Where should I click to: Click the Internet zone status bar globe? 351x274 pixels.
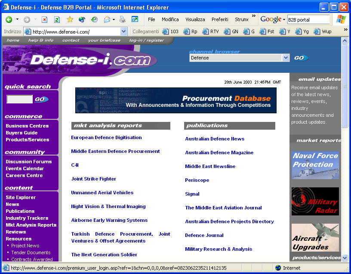(278, 268)
